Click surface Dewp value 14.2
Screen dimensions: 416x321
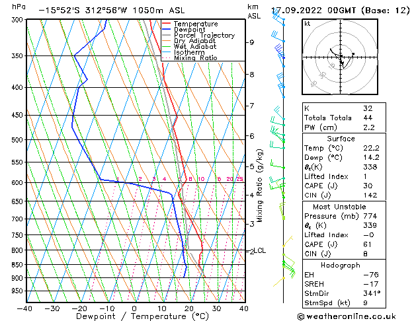(371, 158)
